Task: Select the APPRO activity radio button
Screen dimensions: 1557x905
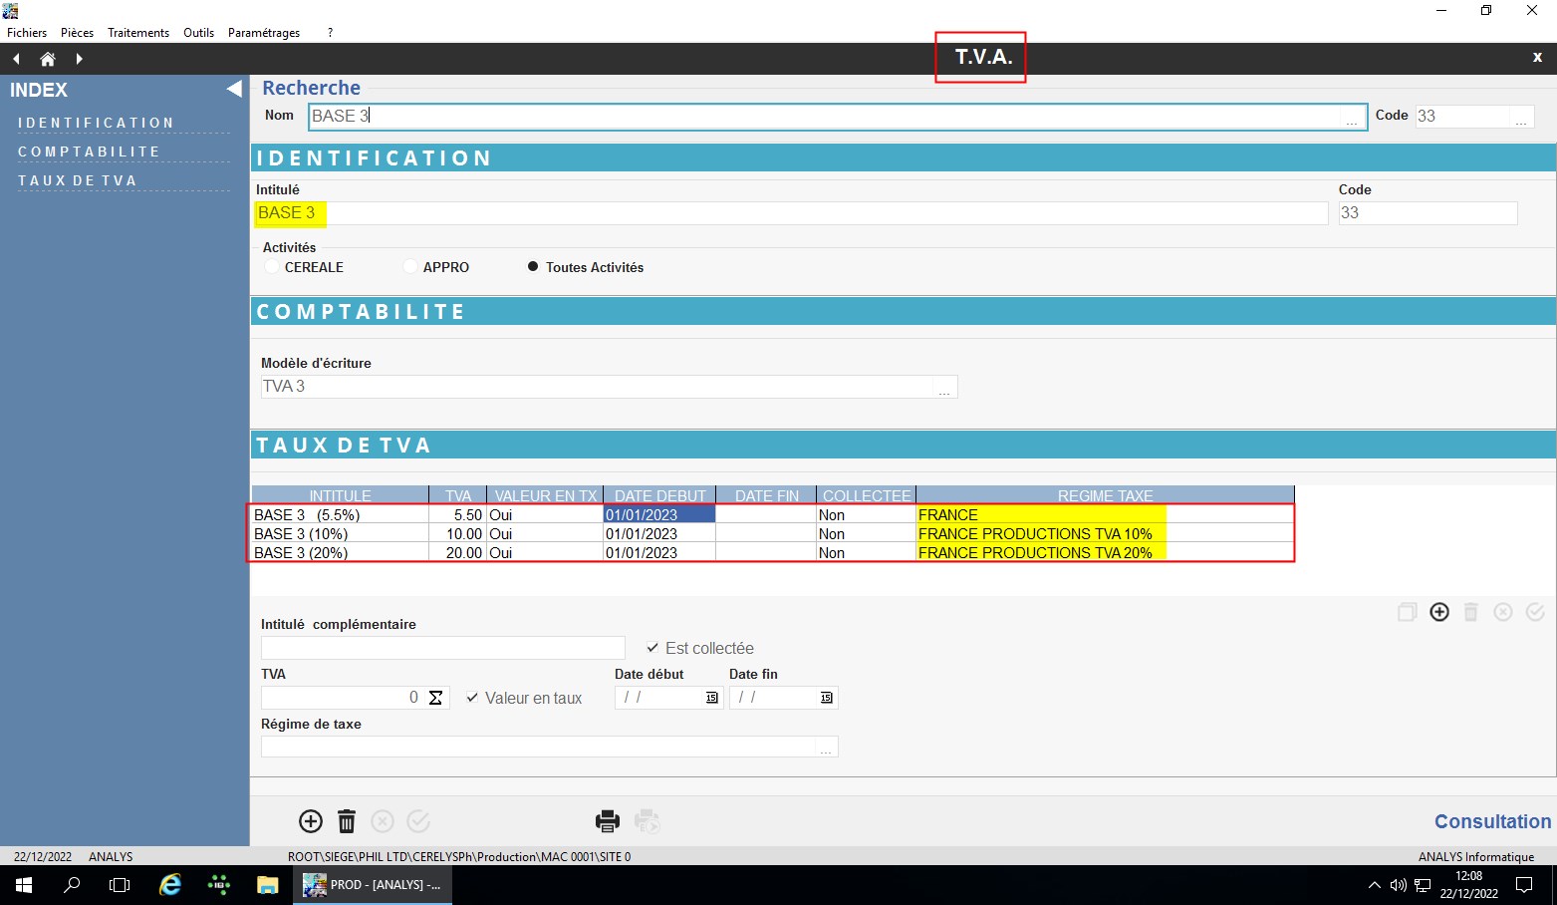Action: (410, 267)
